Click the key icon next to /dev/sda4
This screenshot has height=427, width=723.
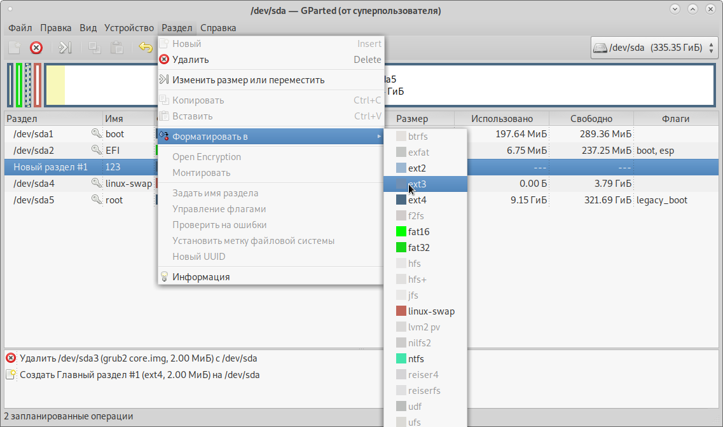click(97, 184)
